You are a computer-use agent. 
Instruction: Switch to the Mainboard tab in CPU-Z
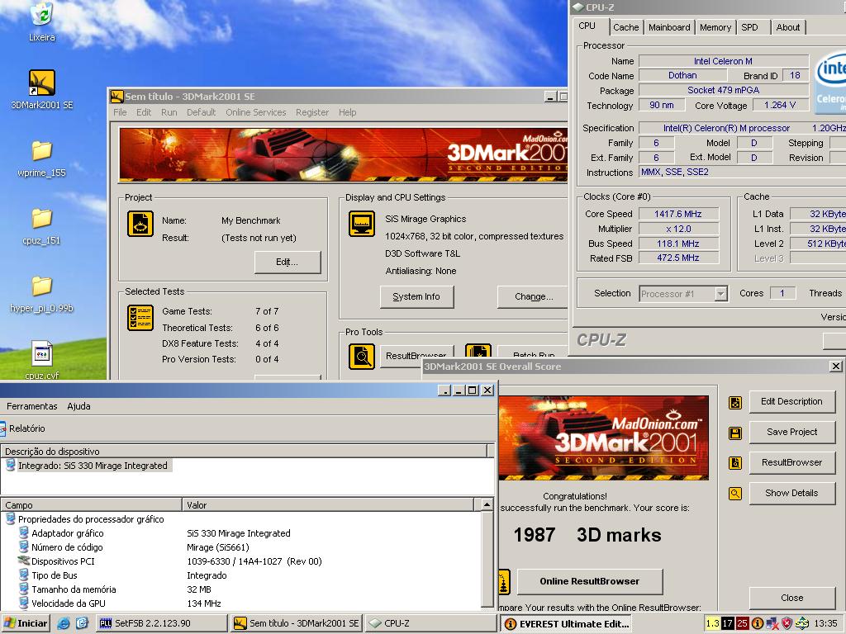[669, 27]
